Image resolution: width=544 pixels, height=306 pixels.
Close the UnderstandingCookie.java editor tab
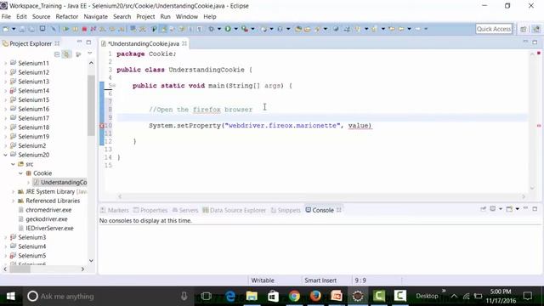click(184, 43)
